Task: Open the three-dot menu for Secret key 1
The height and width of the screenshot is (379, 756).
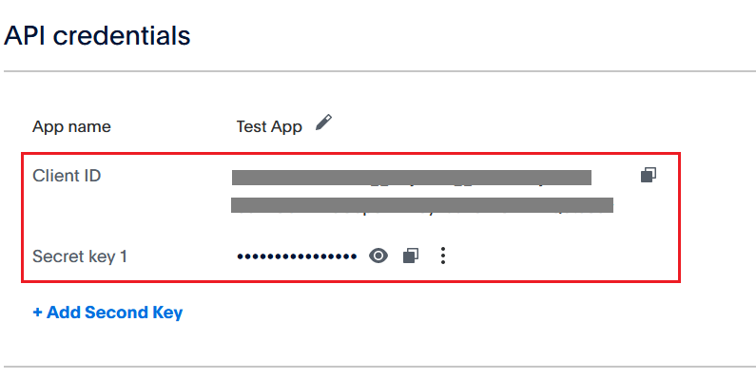Action: pyautogui.click(x=442, y=256)
